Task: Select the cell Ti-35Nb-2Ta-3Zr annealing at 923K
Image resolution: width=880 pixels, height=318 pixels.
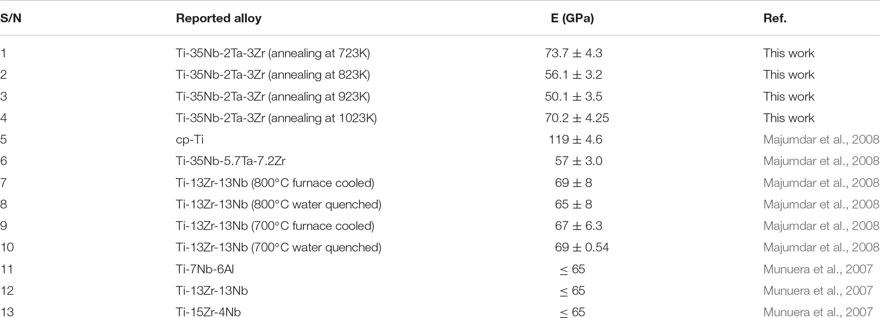Action: point(273,96)
